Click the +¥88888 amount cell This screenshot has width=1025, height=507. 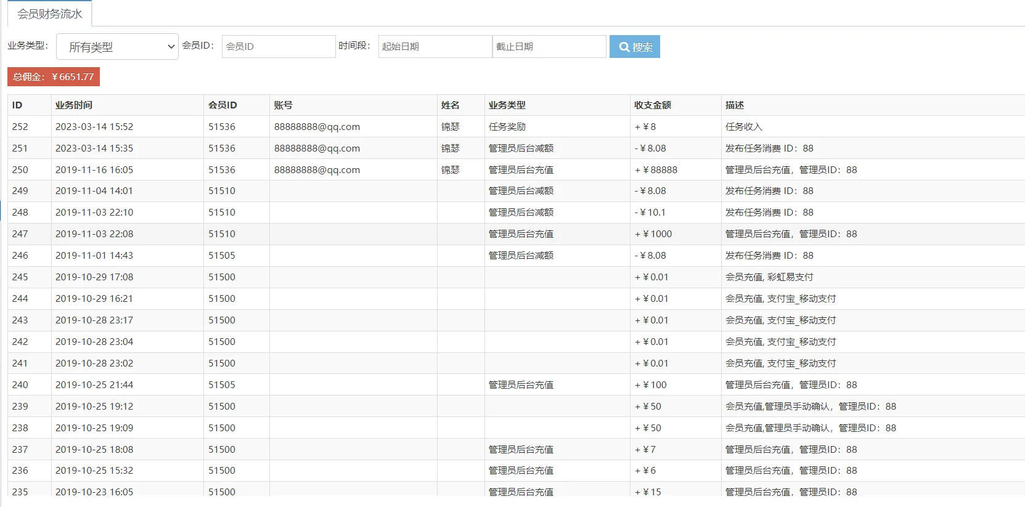(x=656, y=170)
